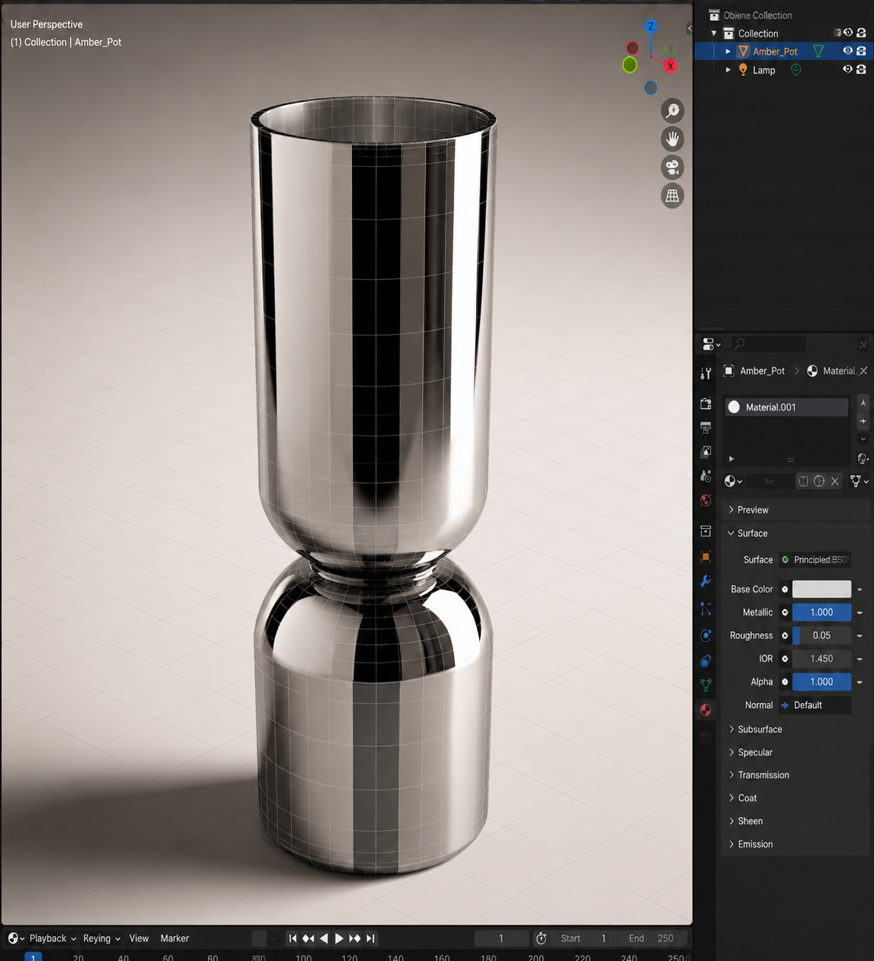Disable Amber_Pot in renders via camera icon
The image size is (874, 961).
tap(862, 51)
